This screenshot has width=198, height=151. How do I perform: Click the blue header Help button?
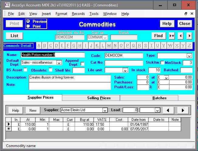pos(167,23)
